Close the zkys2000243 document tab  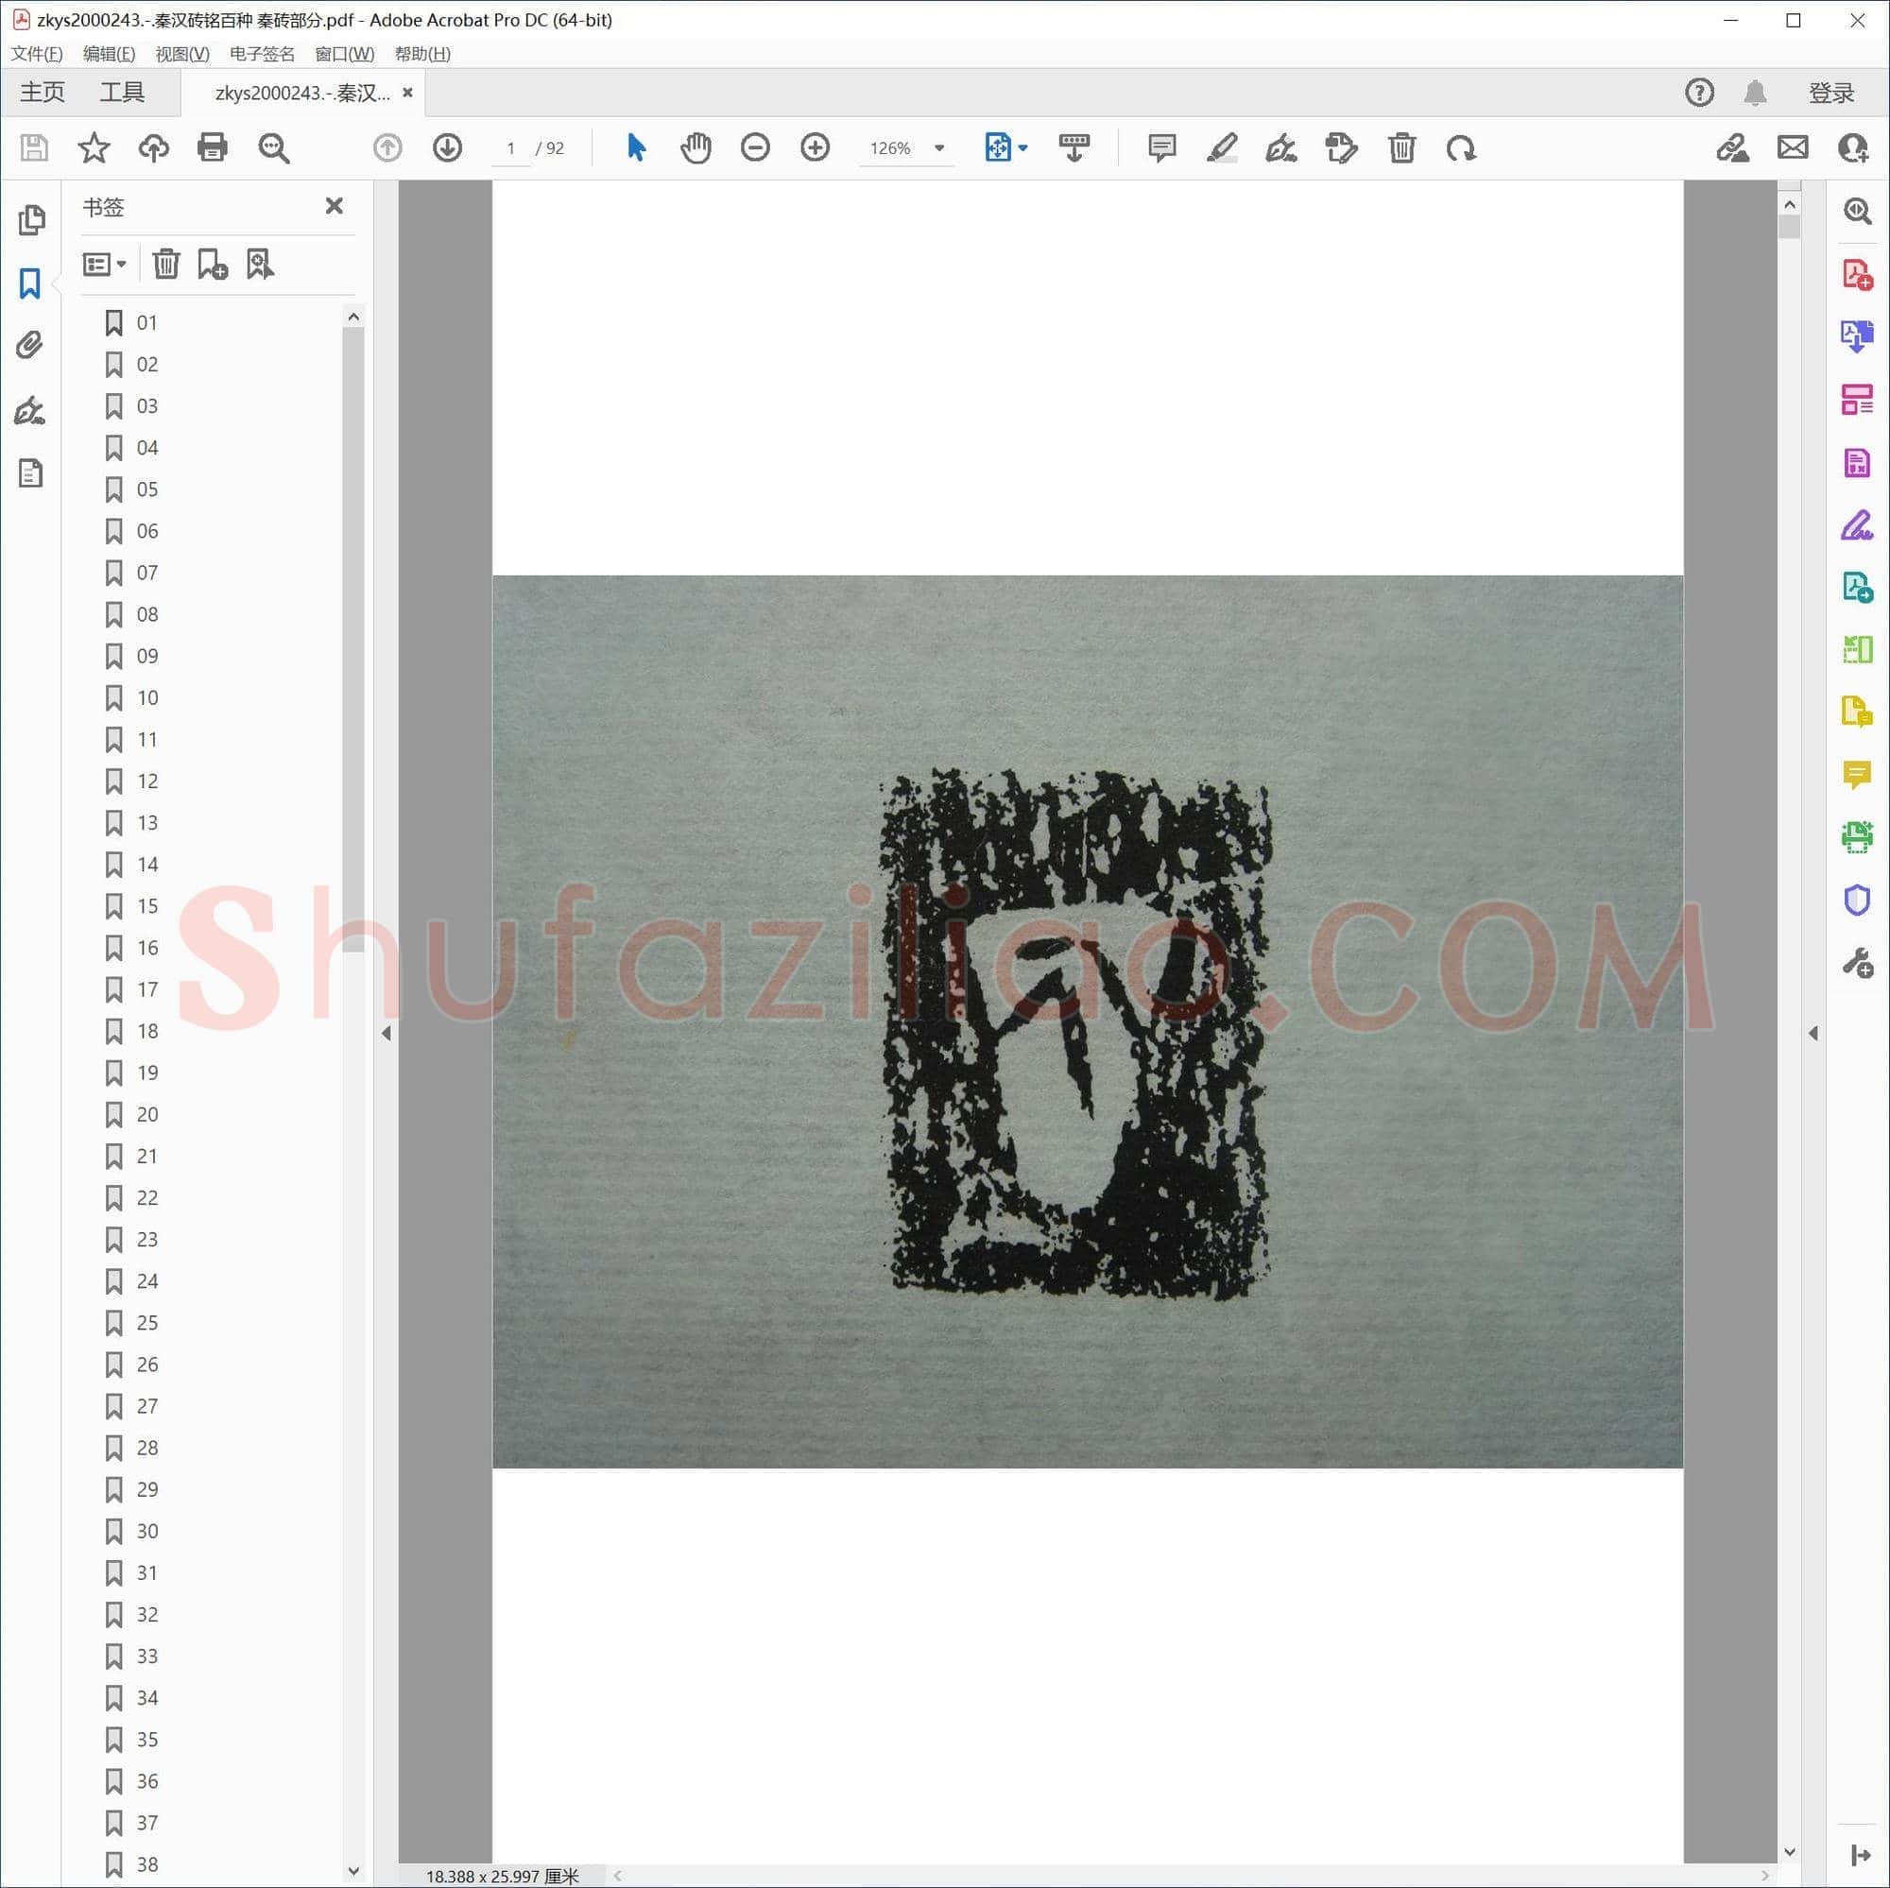click(x=408, y=93)
